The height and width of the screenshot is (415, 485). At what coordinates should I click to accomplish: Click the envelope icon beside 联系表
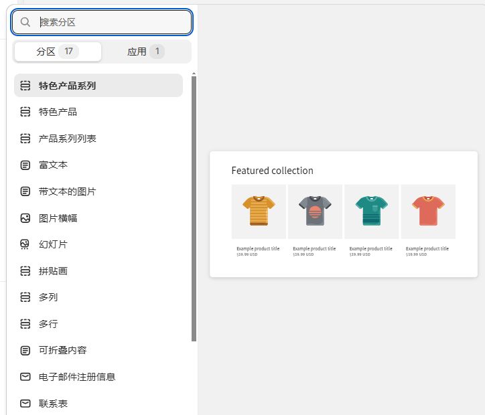25,404
